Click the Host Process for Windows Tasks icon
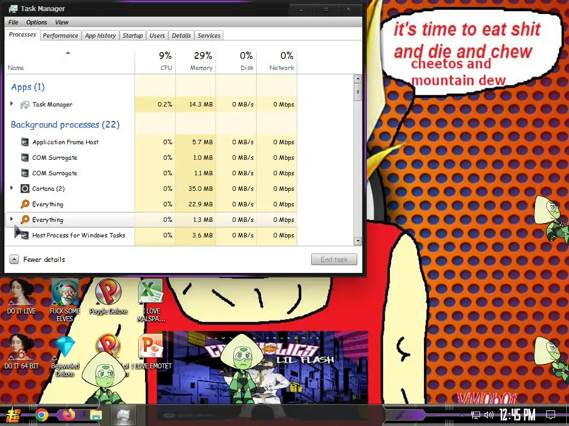569x426 pixels. click(x=24, y=235)
